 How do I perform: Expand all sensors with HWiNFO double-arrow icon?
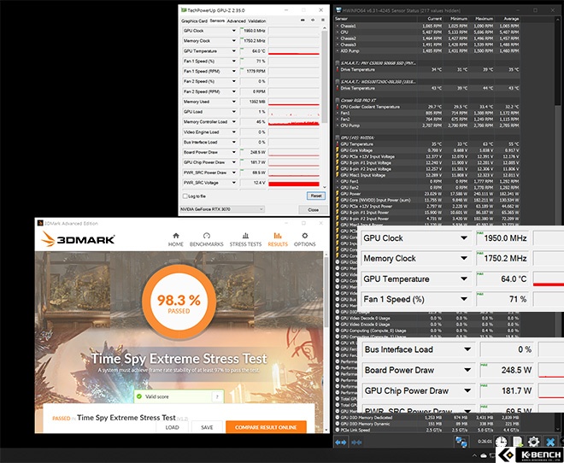pos(341,442)
